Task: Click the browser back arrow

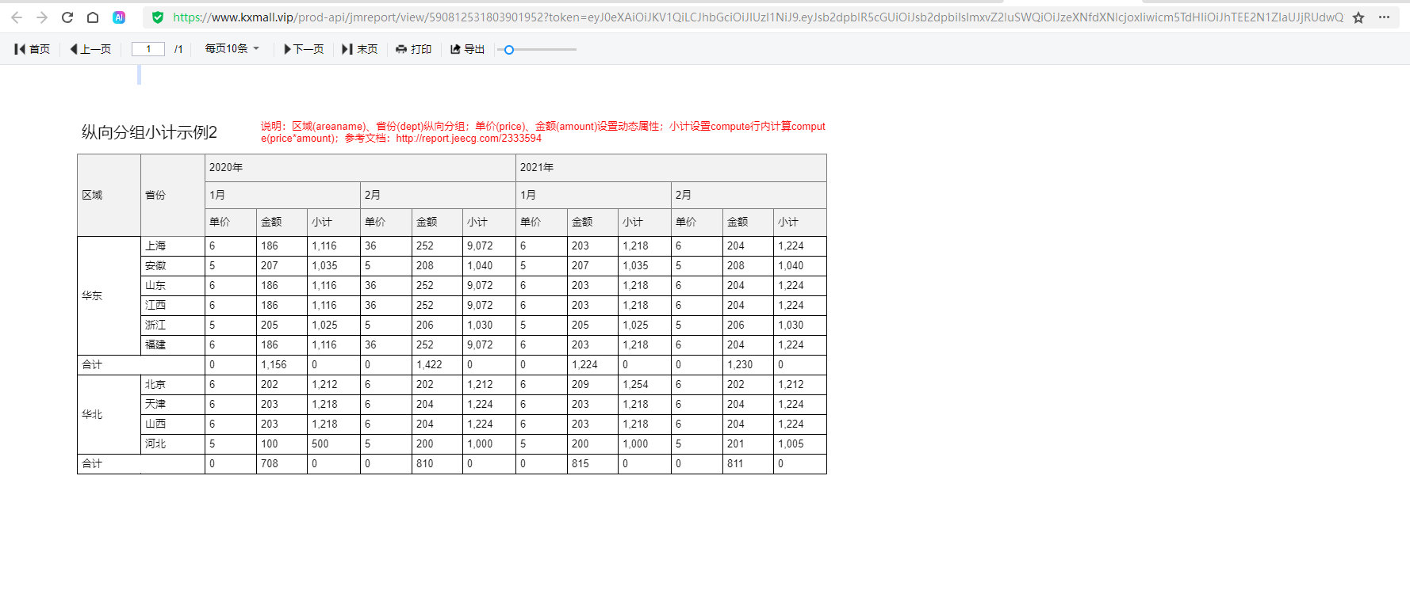Action: (17, 17)
